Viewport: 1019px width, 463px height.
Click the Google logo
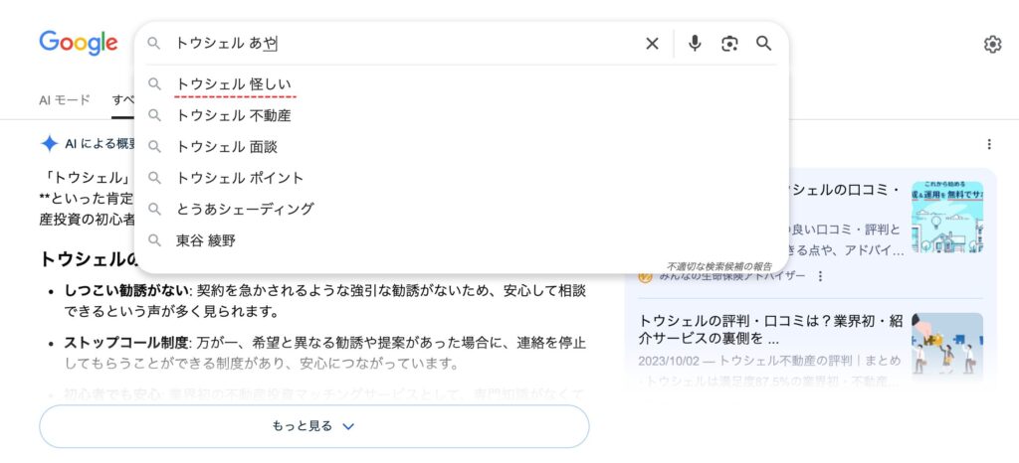point(79,43)
